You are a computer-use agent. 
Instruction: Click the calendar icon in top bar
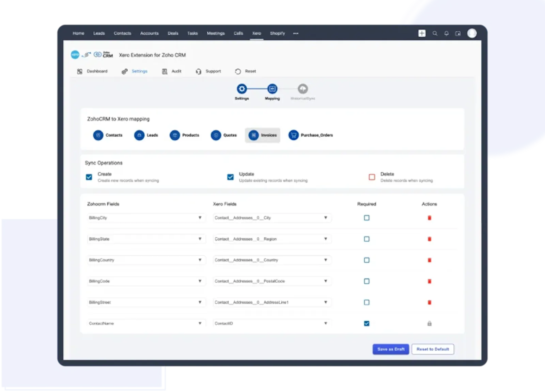[x=458, y=33]
